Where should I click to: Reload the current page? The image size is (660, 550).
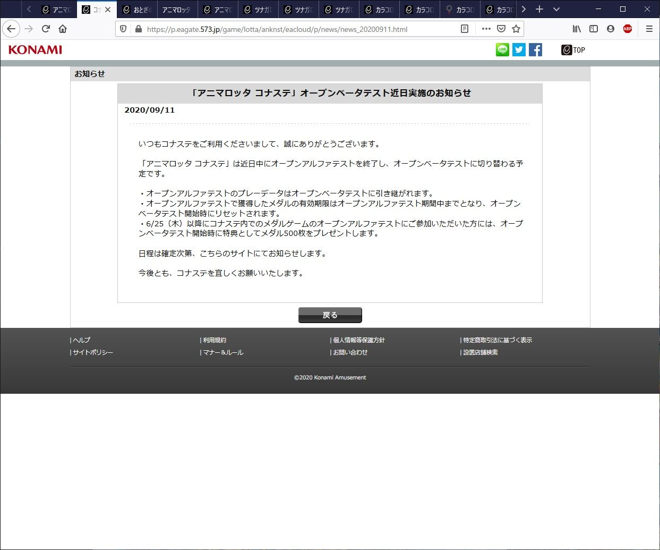[x=46, y=29]
